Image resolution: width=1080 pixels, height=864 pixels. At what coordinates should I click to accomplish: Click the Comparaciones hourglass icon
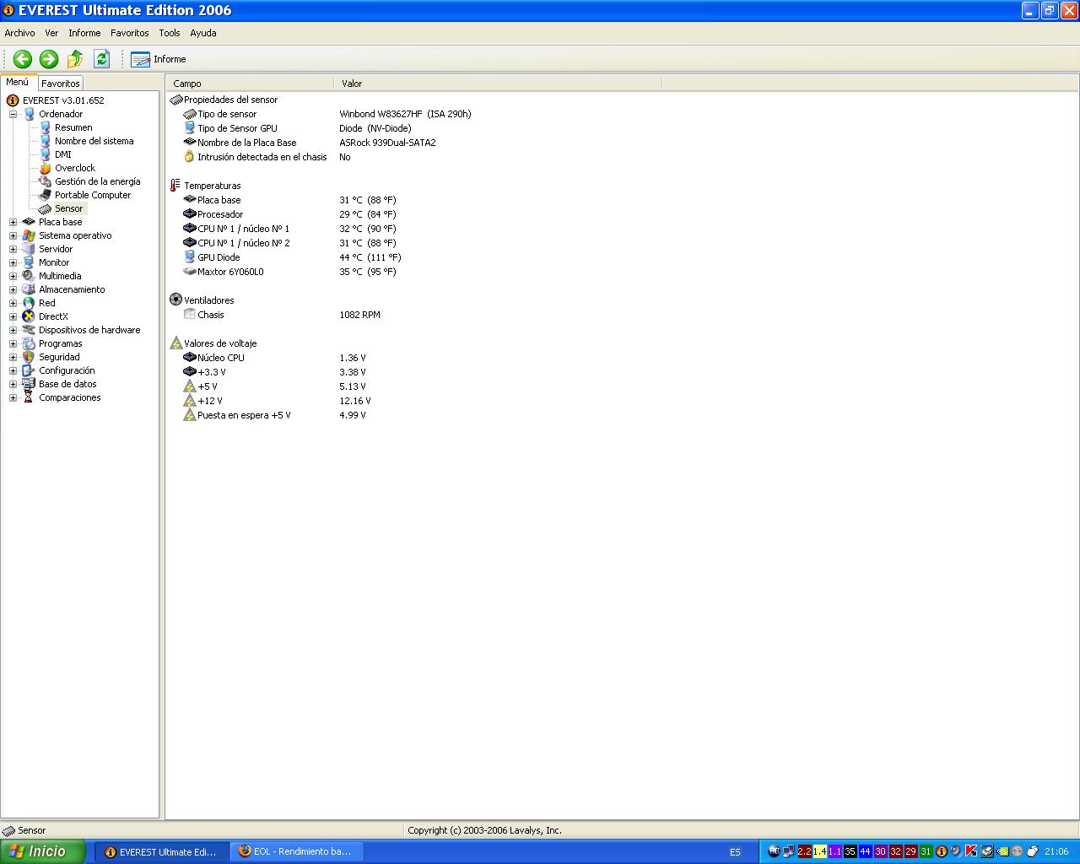click(x=29, y=397)
